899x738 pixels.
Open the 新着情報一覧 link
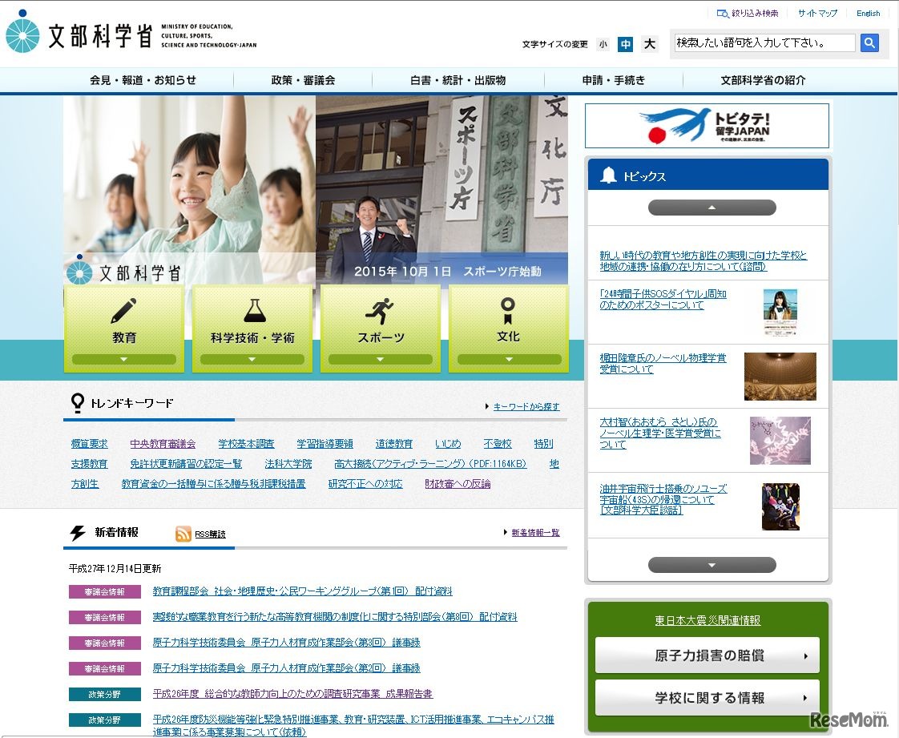click(x=534, y=531)
